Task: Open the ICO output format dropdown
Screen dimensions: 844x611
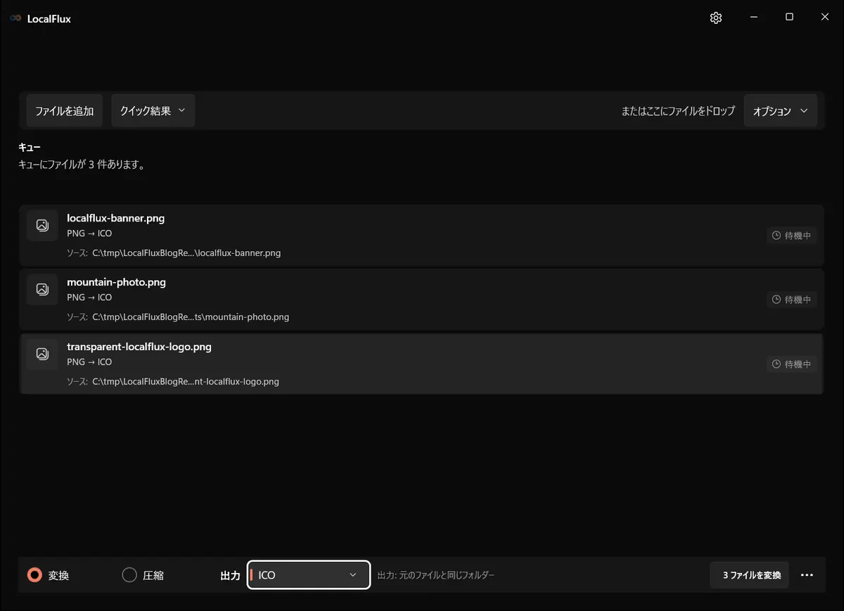Action: tap(309, 575)
